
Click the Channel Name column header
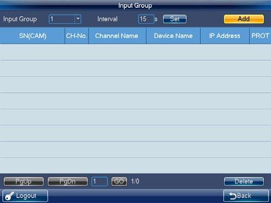point(118,36)
